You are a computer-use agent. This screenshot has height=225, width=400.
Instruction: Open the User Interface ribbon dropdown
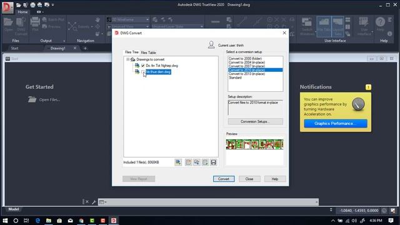pos(364,26)
